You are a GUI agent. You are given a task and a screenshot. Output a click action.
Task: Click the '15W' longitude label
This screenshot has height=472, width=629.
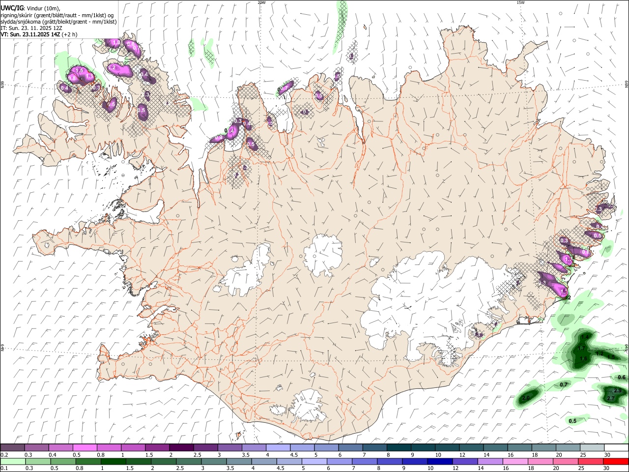520,2
